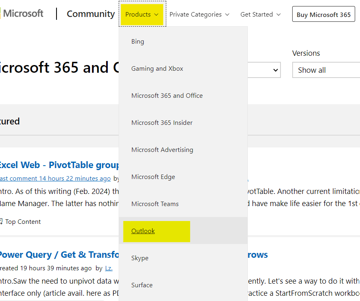Select Bing from the Products menu
The height and width of the screenshot is (301, 360).
(138, 42)
